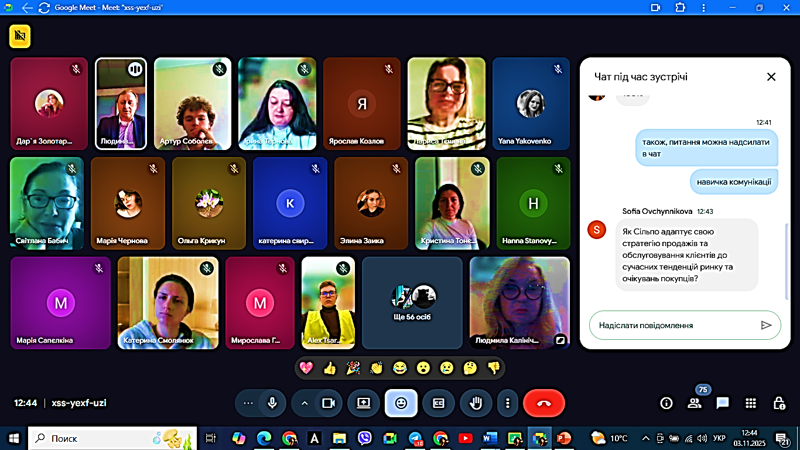Image resolution: width=800 pixels, height=450 pixels.
Task: Hide the emoji reactions bar via smiley button
Action: click(x=401, y=403)
